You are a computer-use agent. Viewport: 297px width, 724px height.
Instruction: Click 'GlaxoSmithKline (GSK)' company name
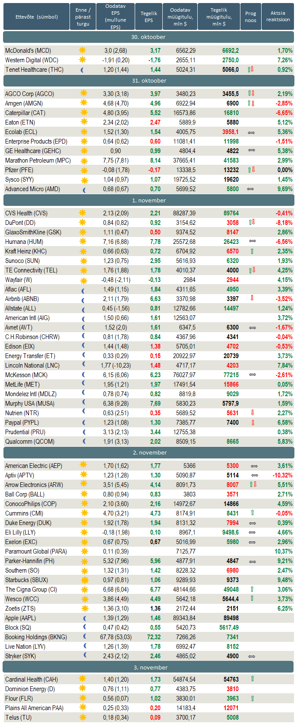pyautogui.click(x=33, y=232)
